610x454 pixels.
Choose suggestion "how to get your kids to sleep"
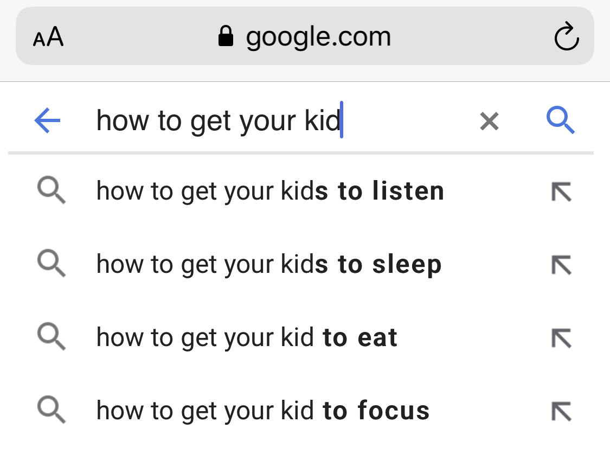point(269,264)
